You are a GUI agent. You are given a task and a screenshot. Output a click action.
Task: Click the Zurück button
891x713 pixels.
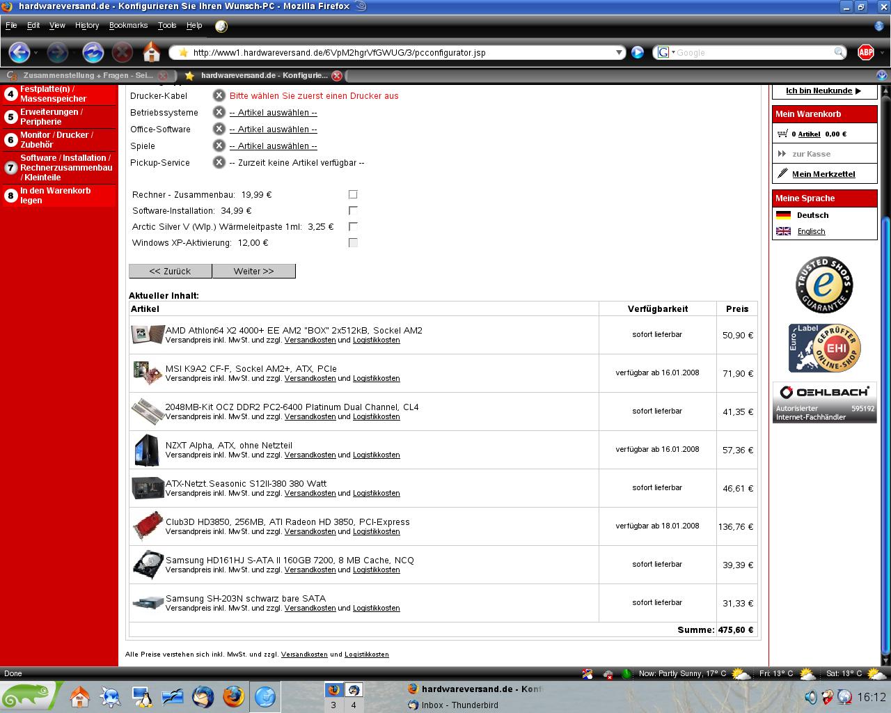tap(171, 271)
